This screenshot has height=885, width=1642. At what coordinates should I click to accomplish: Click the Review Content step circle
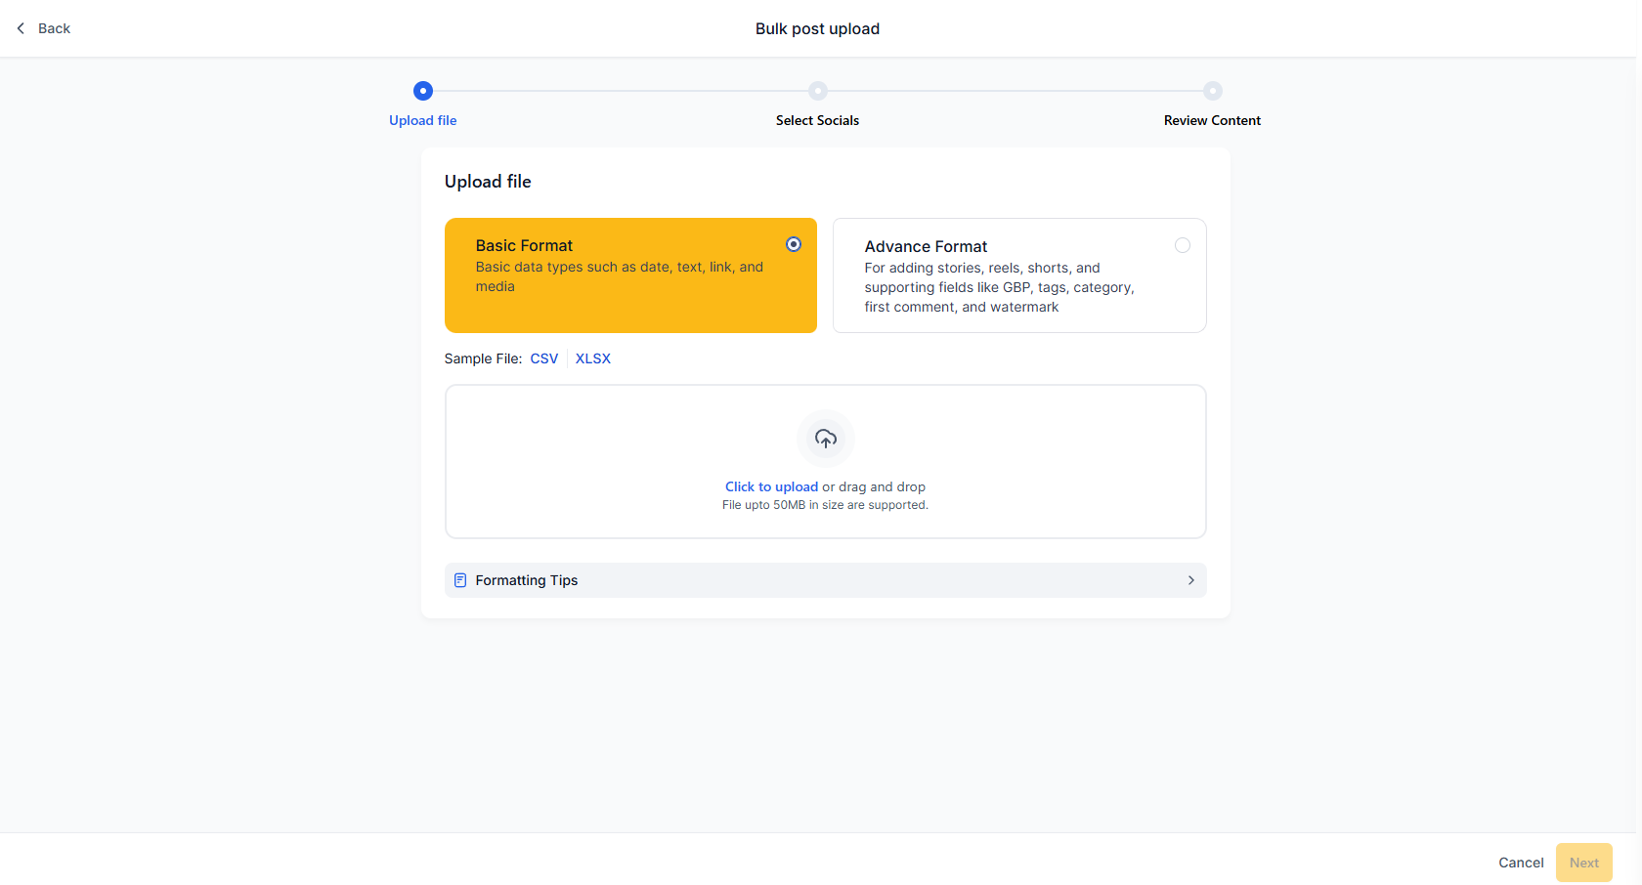[x=1213, y=91]
